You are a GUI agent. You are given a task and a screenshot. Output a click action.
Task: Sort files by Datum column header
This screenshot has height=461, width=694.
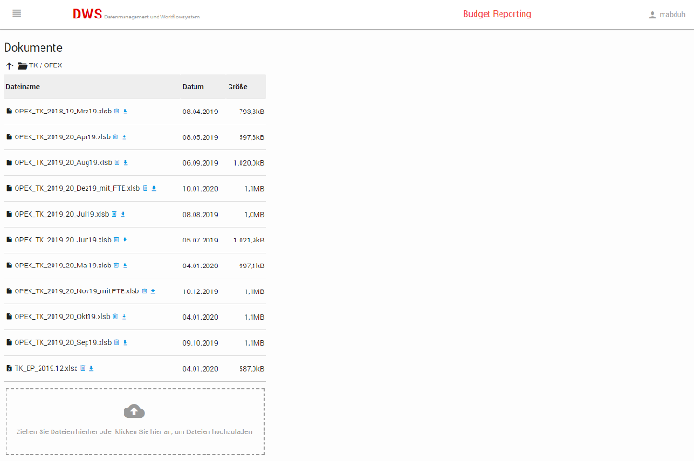[193, 87]
